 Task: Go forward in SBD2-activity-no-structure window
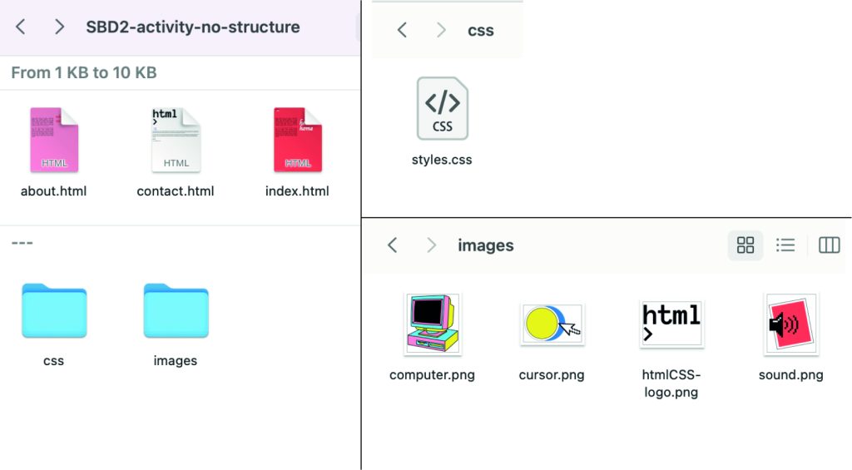[x=59, y=27]
